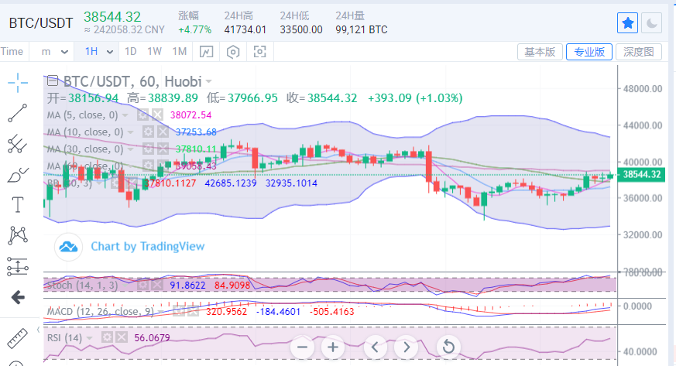This screenshot has height=366, width=676.
Task: Toggle the favorite star for BTC/USDT
Action: coord(627,23)
